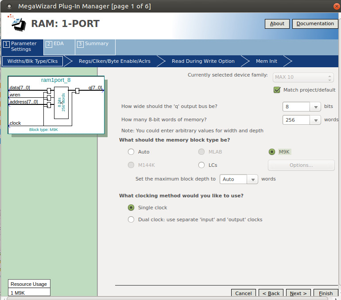
Task: Select the Widths/Blk Type/Clks step
Action: point(32,61)
